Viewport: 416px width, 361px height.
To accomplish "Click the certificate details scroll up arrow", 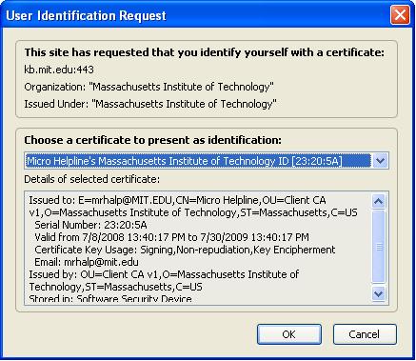I will (x=378, y=201).
